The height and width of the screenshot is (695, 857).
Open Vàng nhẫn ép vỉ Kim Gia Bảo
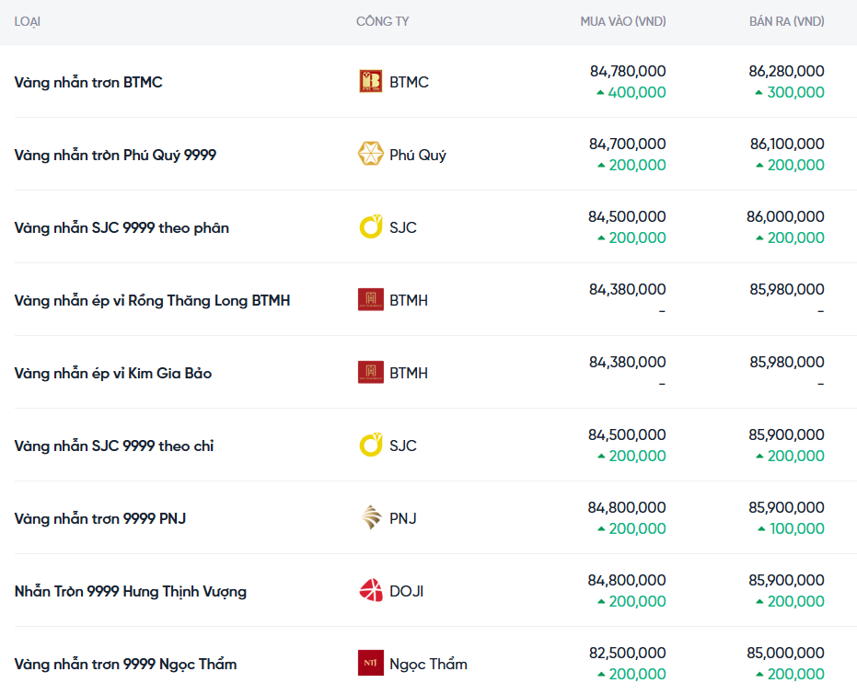click(x=113, y=373)
